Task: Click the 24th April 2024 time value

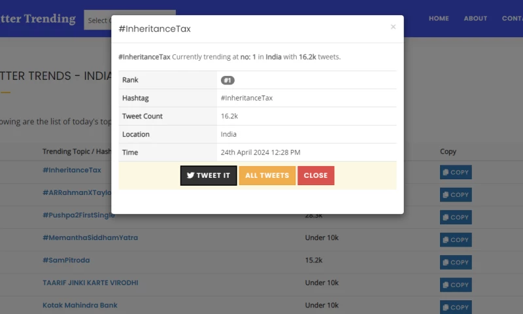Action: tap(260, 152)
